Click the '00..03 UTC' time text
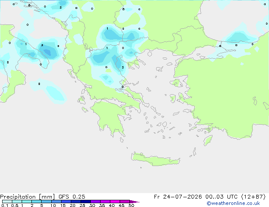 pos(221,197)
